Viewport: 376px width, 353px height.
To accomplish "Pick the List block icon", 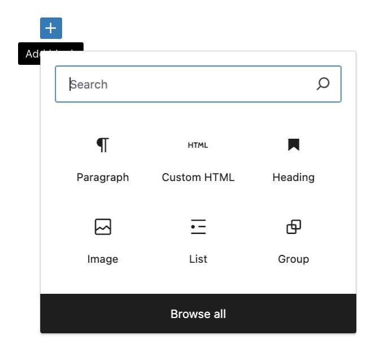I will (198, 227).
